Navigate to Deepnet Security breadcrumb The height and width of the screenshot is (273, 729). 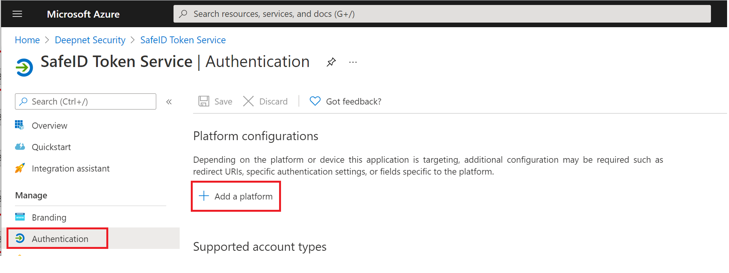click(x=90, y=40)
